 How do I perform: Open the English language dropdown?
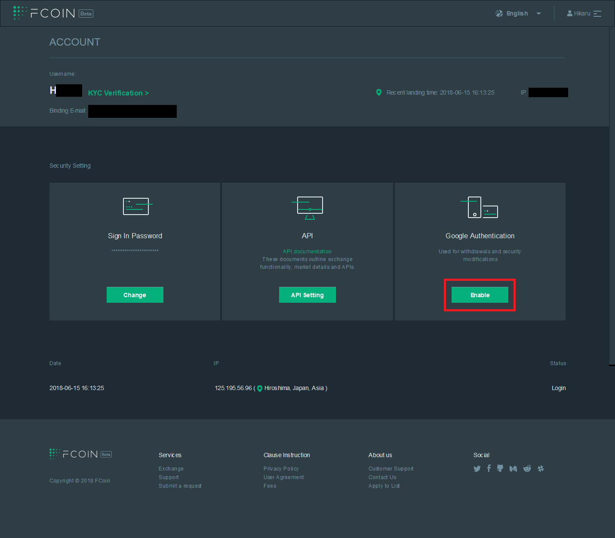tap(518, 13)
